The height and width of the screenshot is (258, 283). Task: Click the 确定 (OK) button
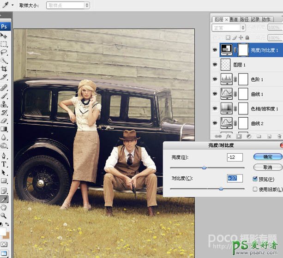[x=268, y=157]
